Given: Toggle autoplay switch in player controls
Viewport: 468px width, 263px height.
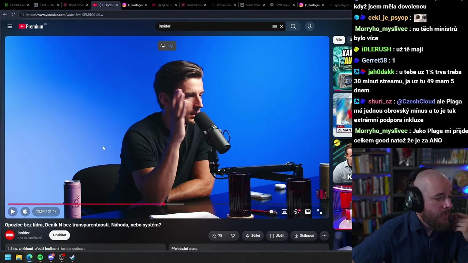Looking at the screenshot, I should point(271,211).
